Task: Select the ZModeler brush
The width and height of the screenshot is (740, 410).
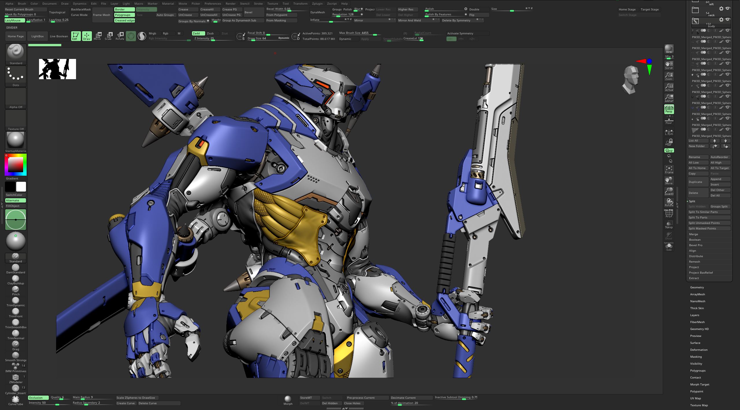Action: pos(16,379)
